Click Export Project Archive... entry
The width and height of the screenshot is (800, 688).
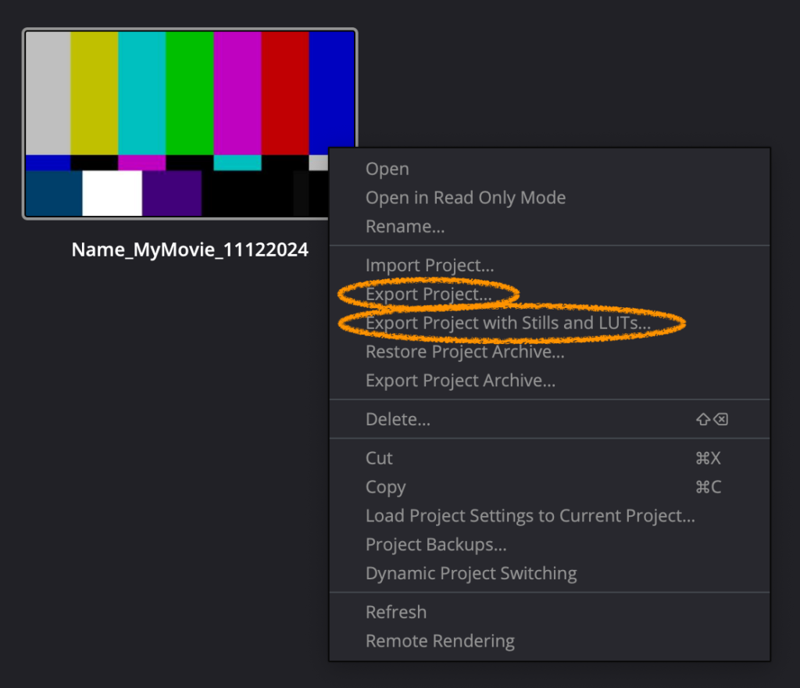pos(460,381)
